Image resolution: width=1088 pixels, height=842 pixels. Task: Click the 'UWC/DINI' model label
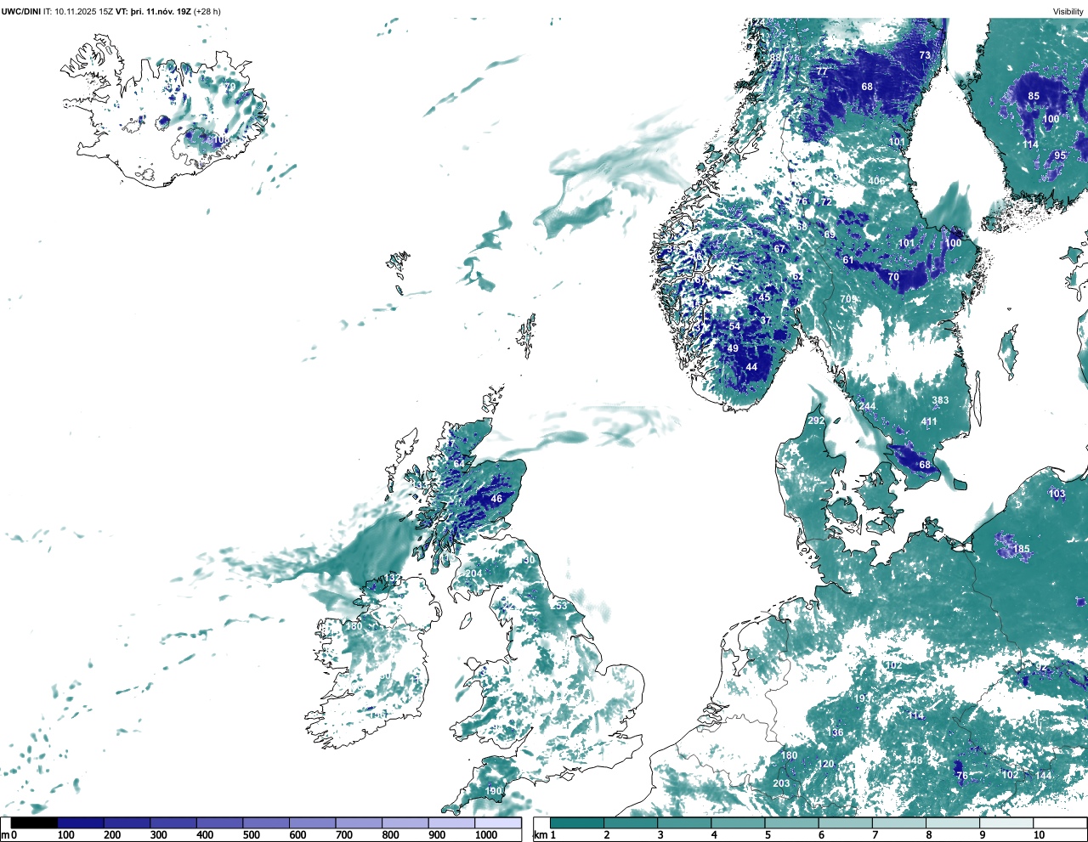[21, 11]
